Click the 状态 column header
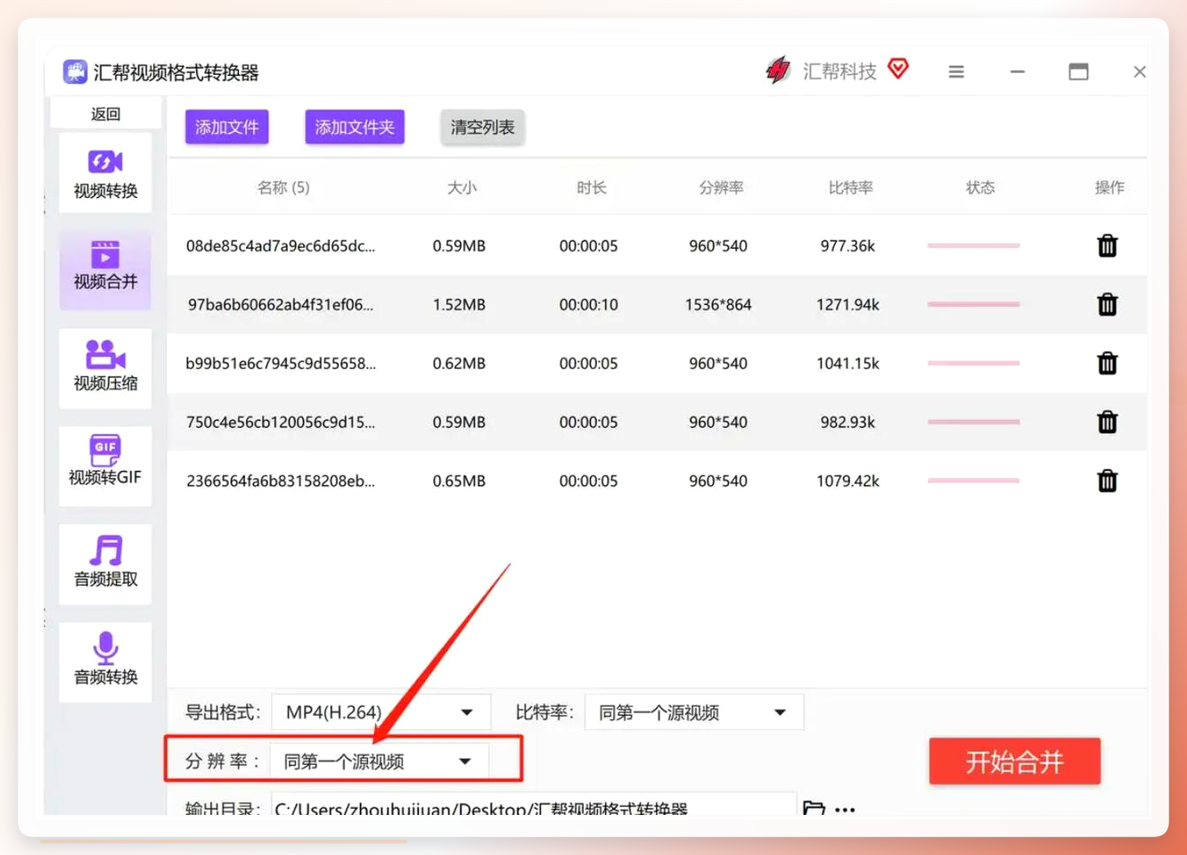Viewport: 1187px width, 855px height. (980, 187)
